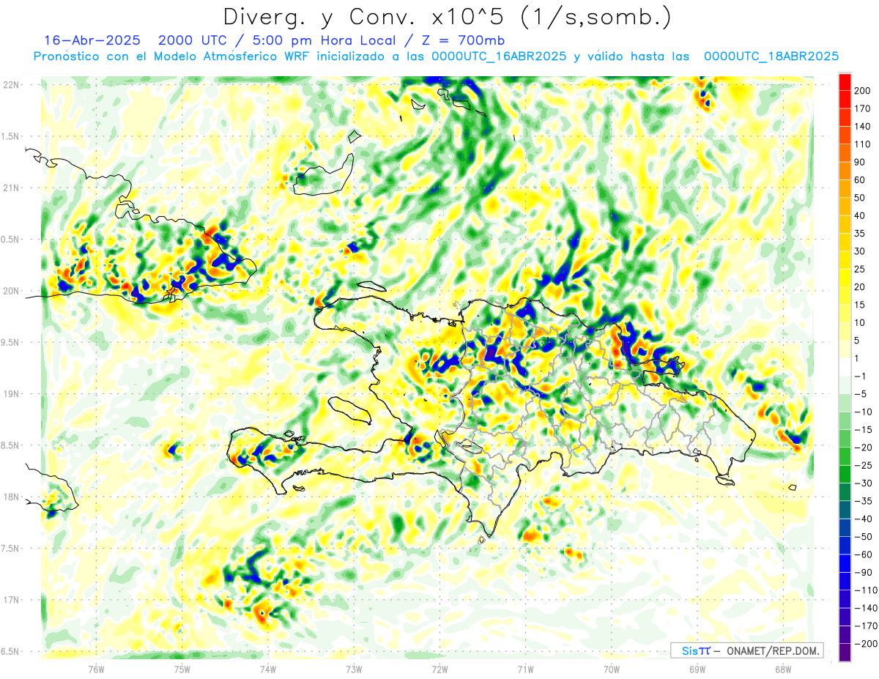Click the '71W' longitude axis label
The width and height of the screenshot is (879, 679).
tap(525, 669)
